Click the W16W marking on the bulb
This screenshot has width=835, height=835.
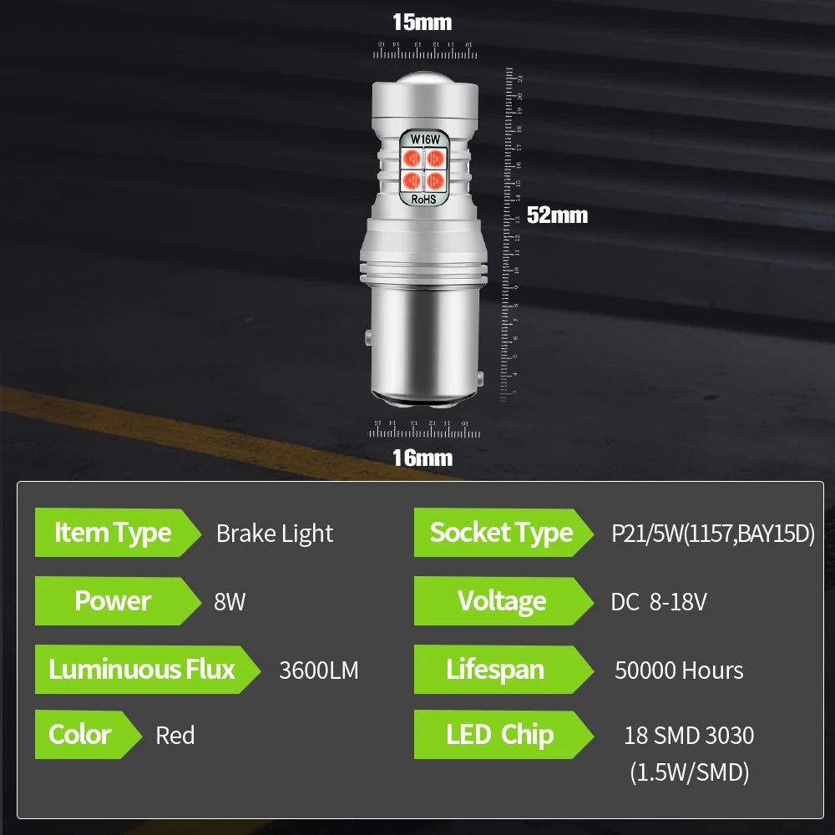pyautogui.click(x=425, y=139)
